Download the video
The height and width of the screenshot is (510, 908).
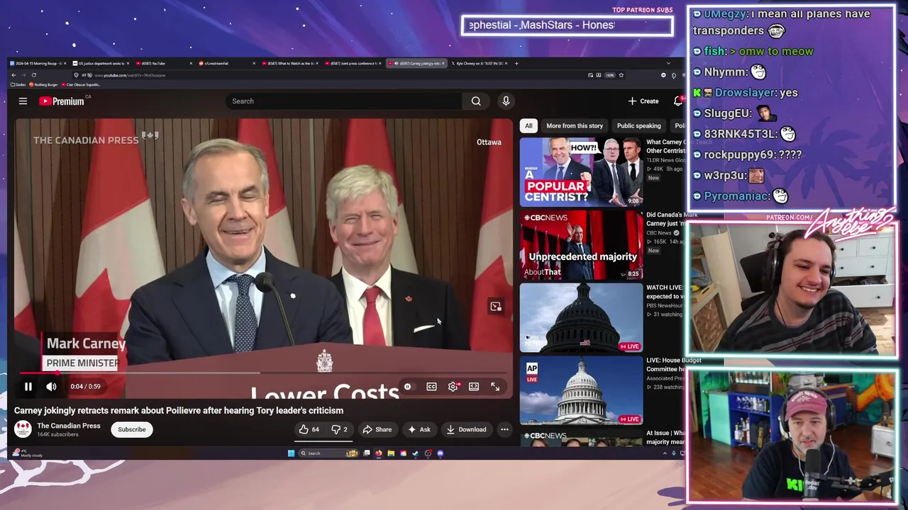(466, 429)
